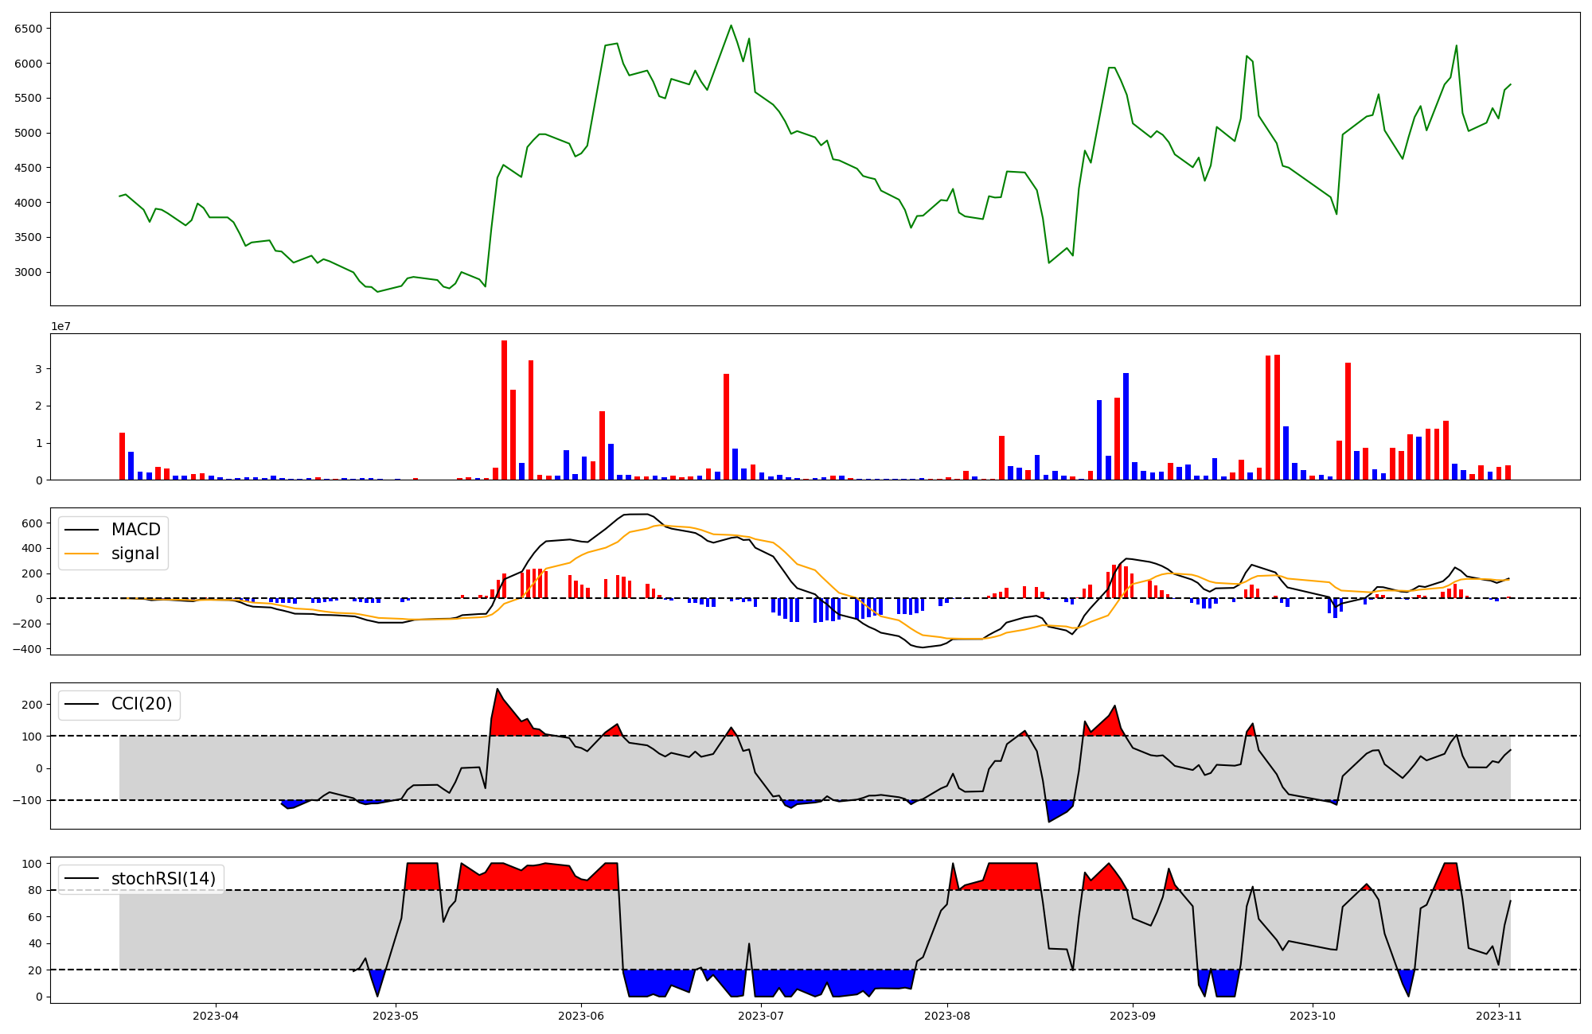This screenshot has height=1034, width=1592.
Task: Click the tall blue volume bar near September
Action: (1126, 426)
